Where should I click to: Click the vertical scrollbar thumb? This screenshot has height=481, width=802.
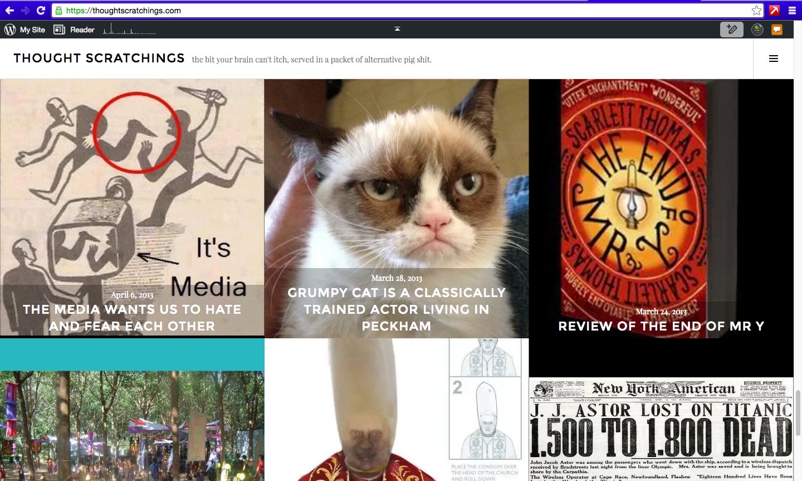(798, 413)
